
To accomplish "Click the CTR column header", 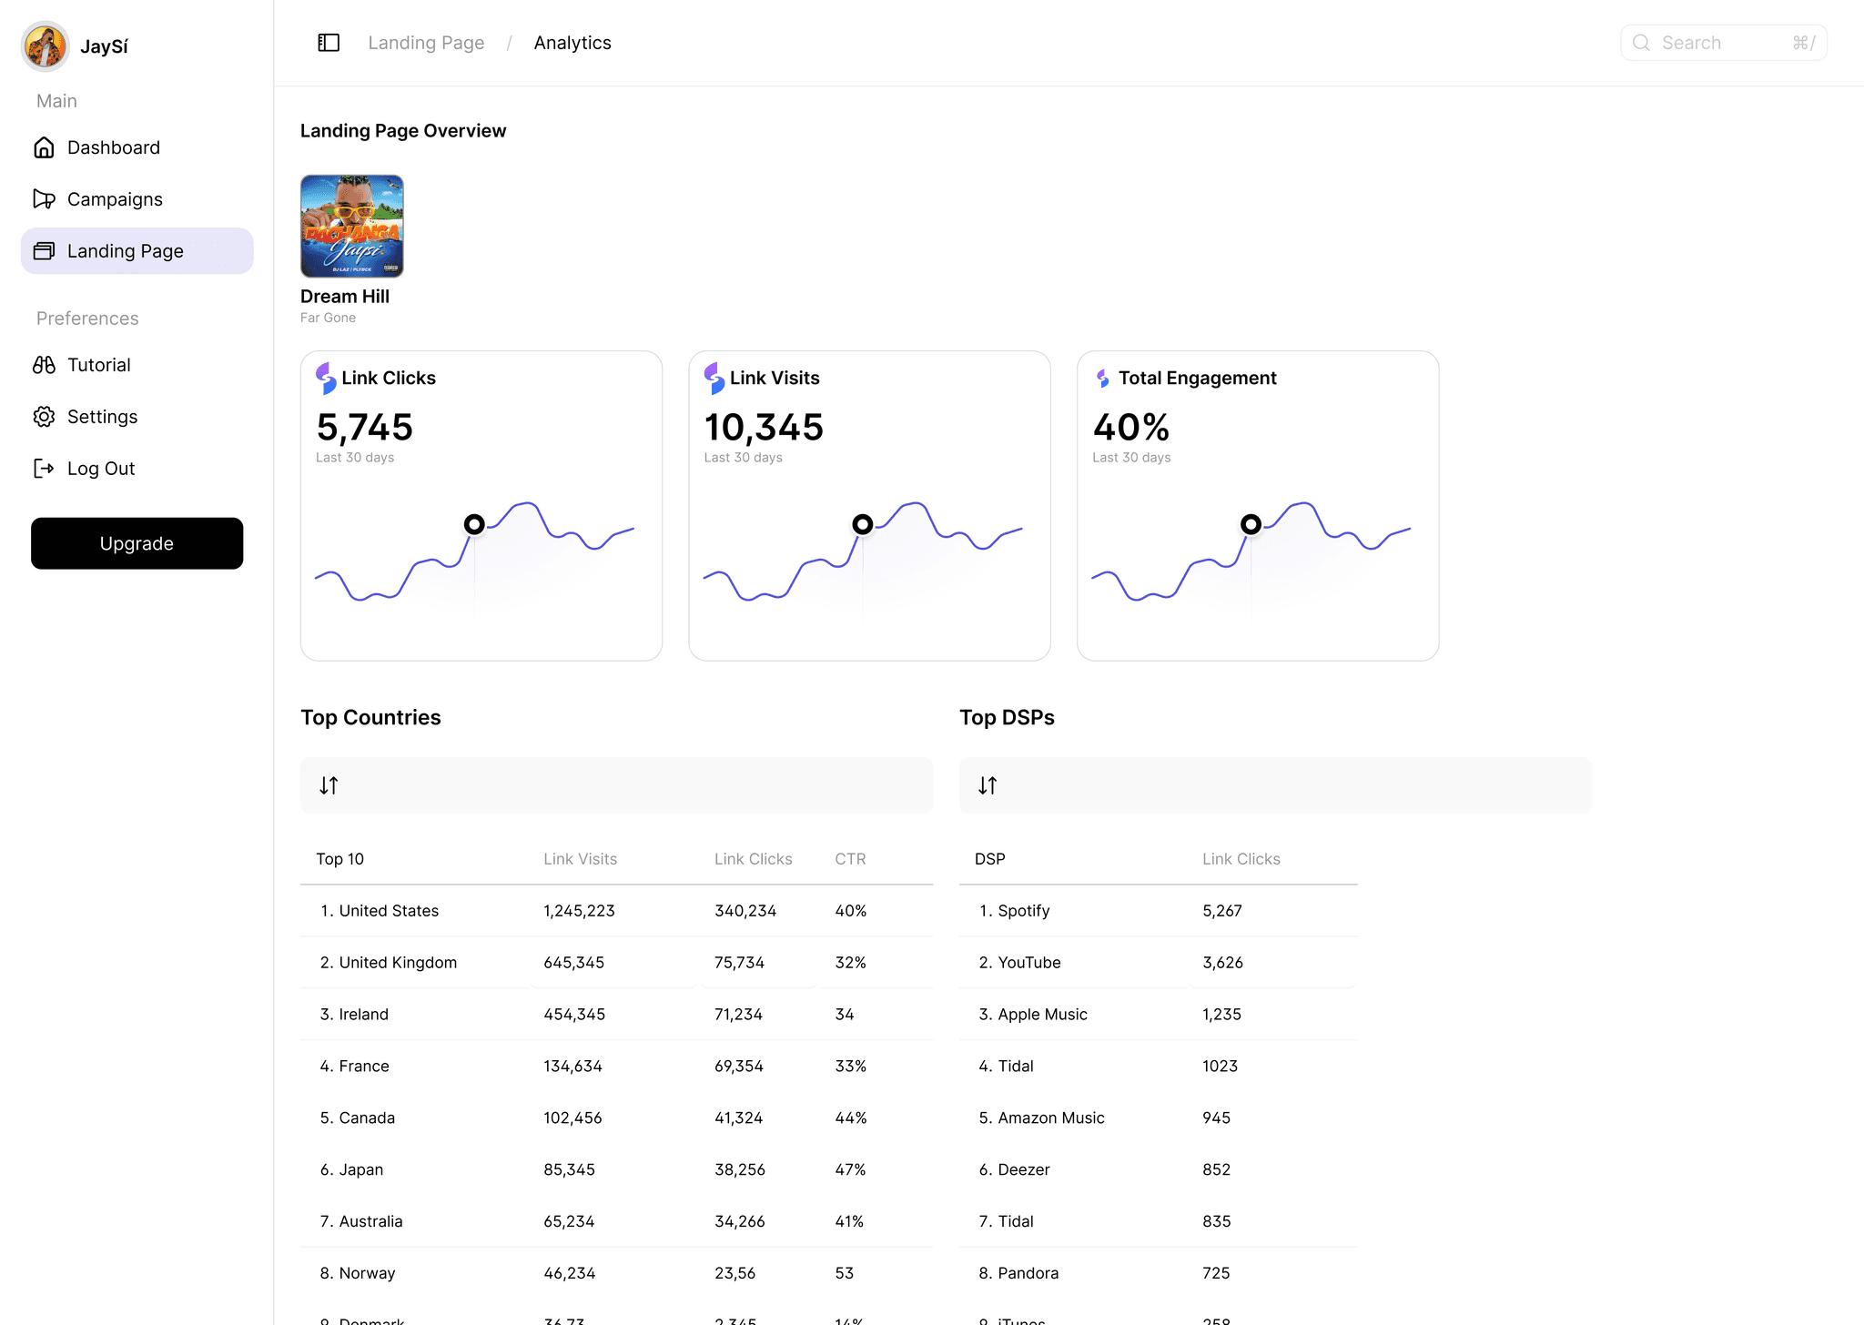I will (x=851, y=859).
